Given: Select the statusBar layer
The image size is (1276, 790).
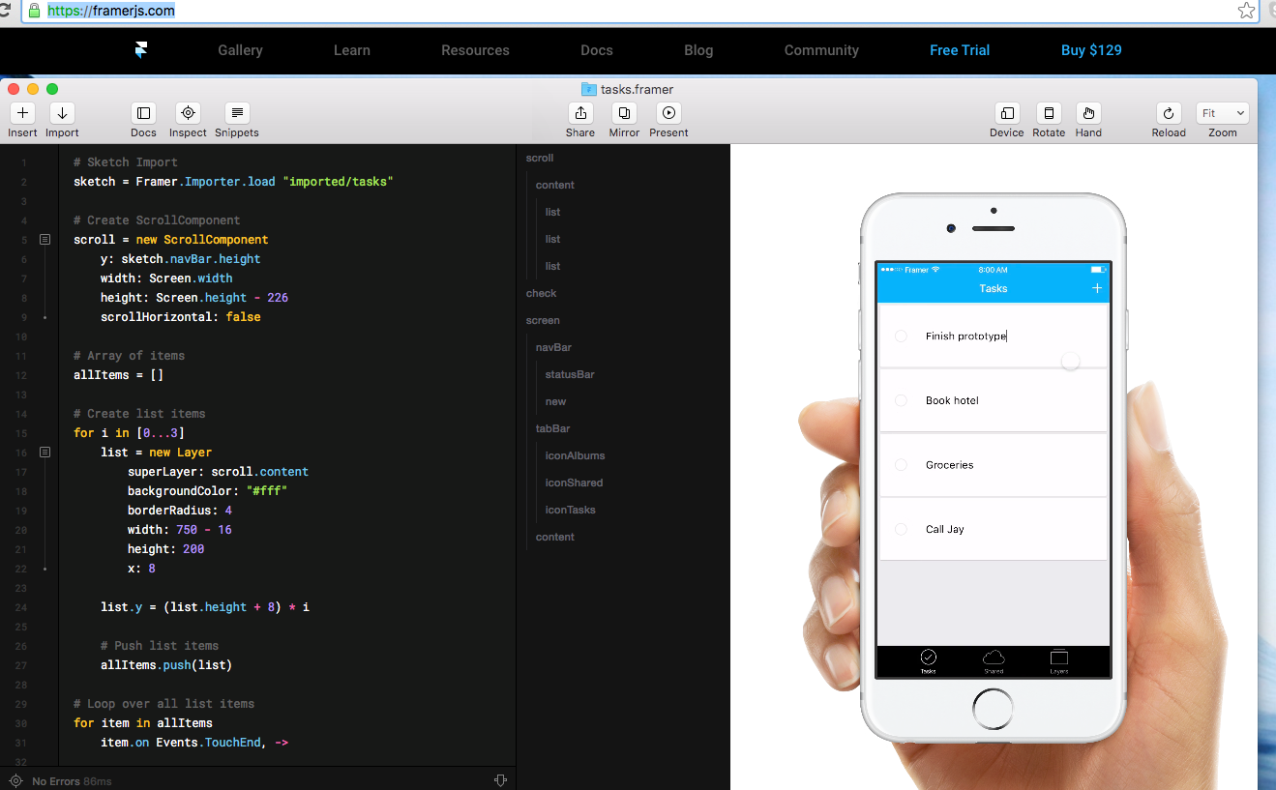Looking at the screenshot, I should (570, 374).
